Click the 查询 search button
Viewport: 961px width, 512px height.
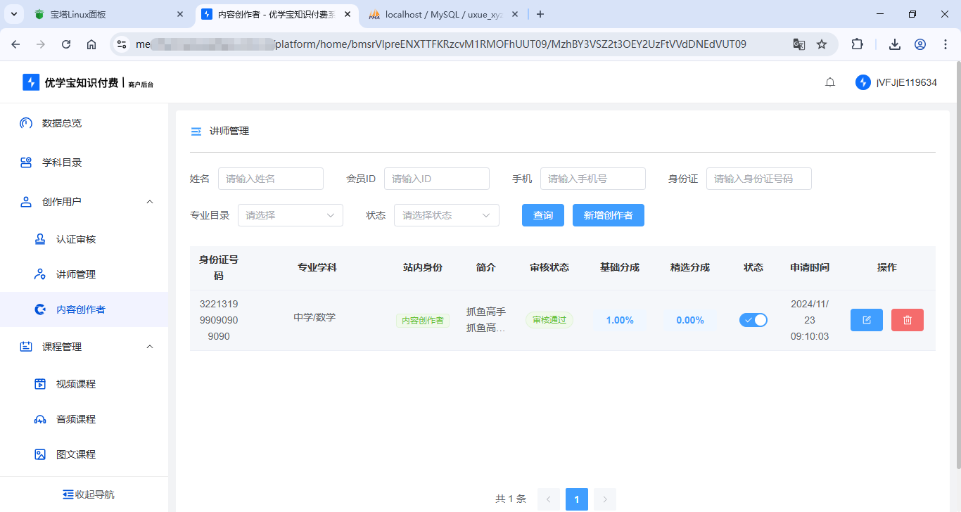click(x=542, y=215)
